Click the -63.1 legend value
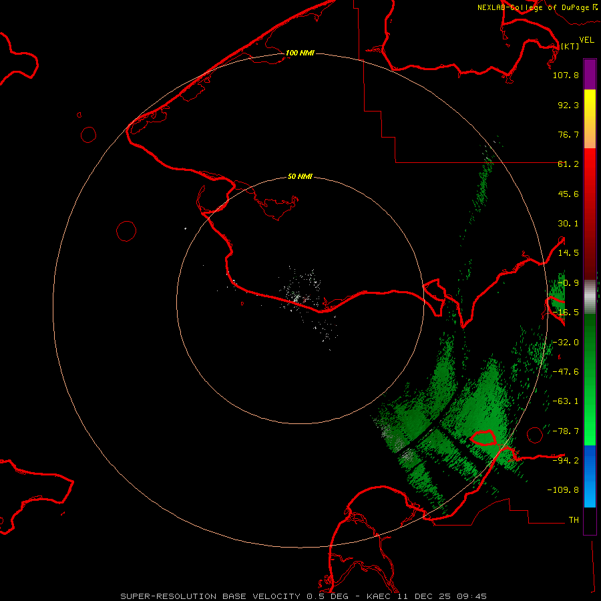The height and width of the screenshot is (601, 601). click(x=566, y=401)
